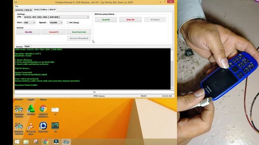Open the Windows Start button
This screenshot has height=145, width=259.
[x=17, y=142]
